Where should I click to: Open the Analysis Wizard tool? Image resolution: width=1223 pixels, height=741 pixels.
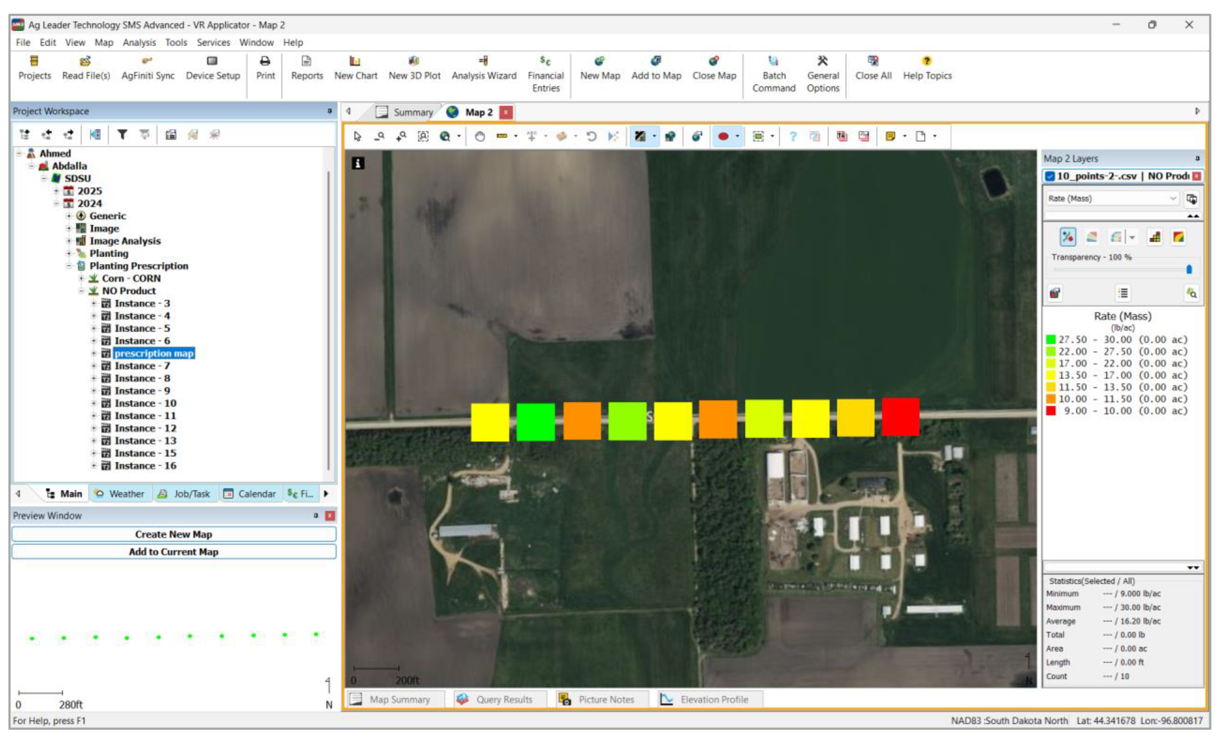[x=483, y=61]
